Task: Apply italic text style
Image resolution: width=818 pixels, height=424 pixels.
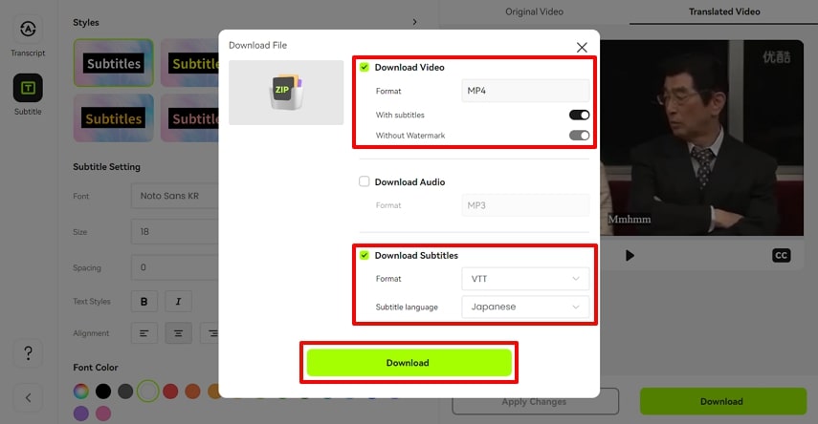Action: pos(178,302)
